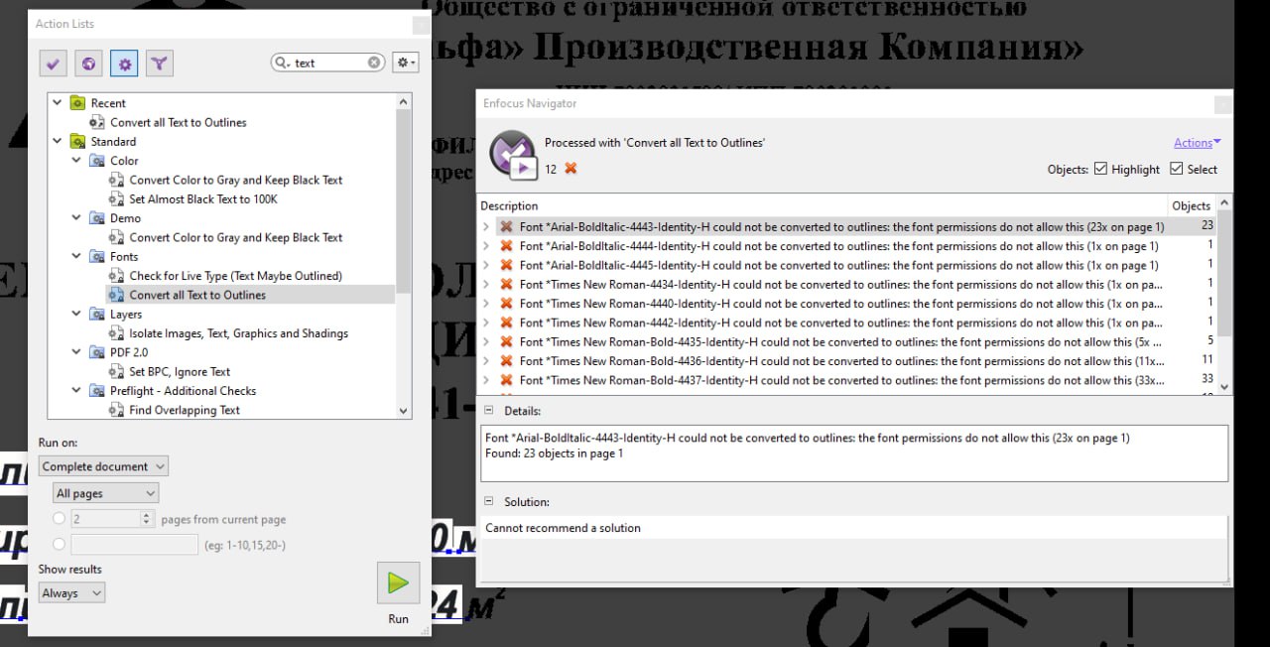Select the Times New Roman-Bold-4435 error row
Viewport: 1270px width, 647px height.
point(848,342)
